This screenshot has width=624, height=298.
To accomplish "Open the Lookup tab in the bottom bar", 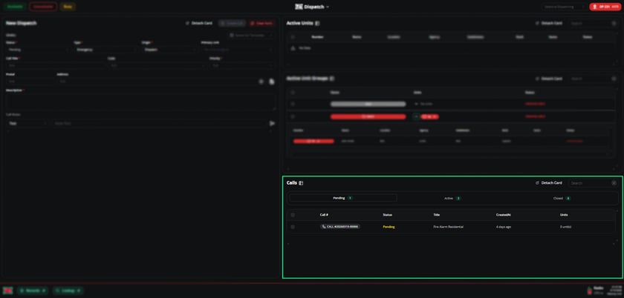I will pos(68,291).
